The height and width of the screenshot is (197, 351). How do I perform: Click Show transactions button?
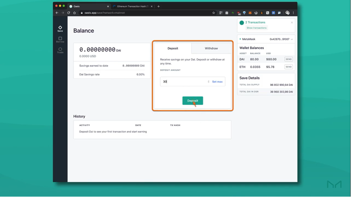(257, 28)
